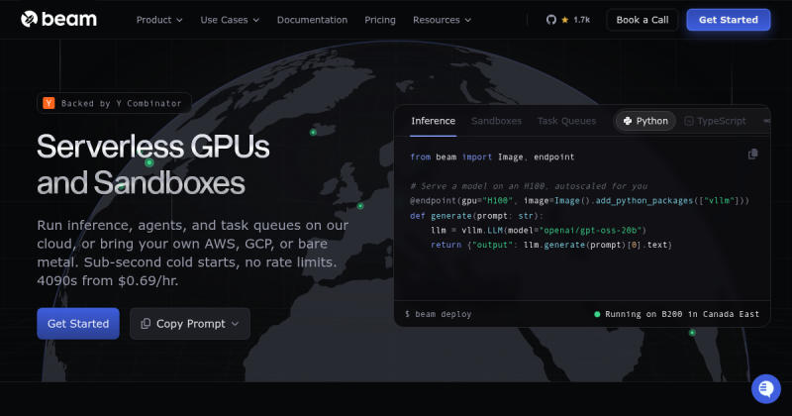Click the 1.7k GitHub stars count
The width and height of the screenshot is (792, 416).
581,20
